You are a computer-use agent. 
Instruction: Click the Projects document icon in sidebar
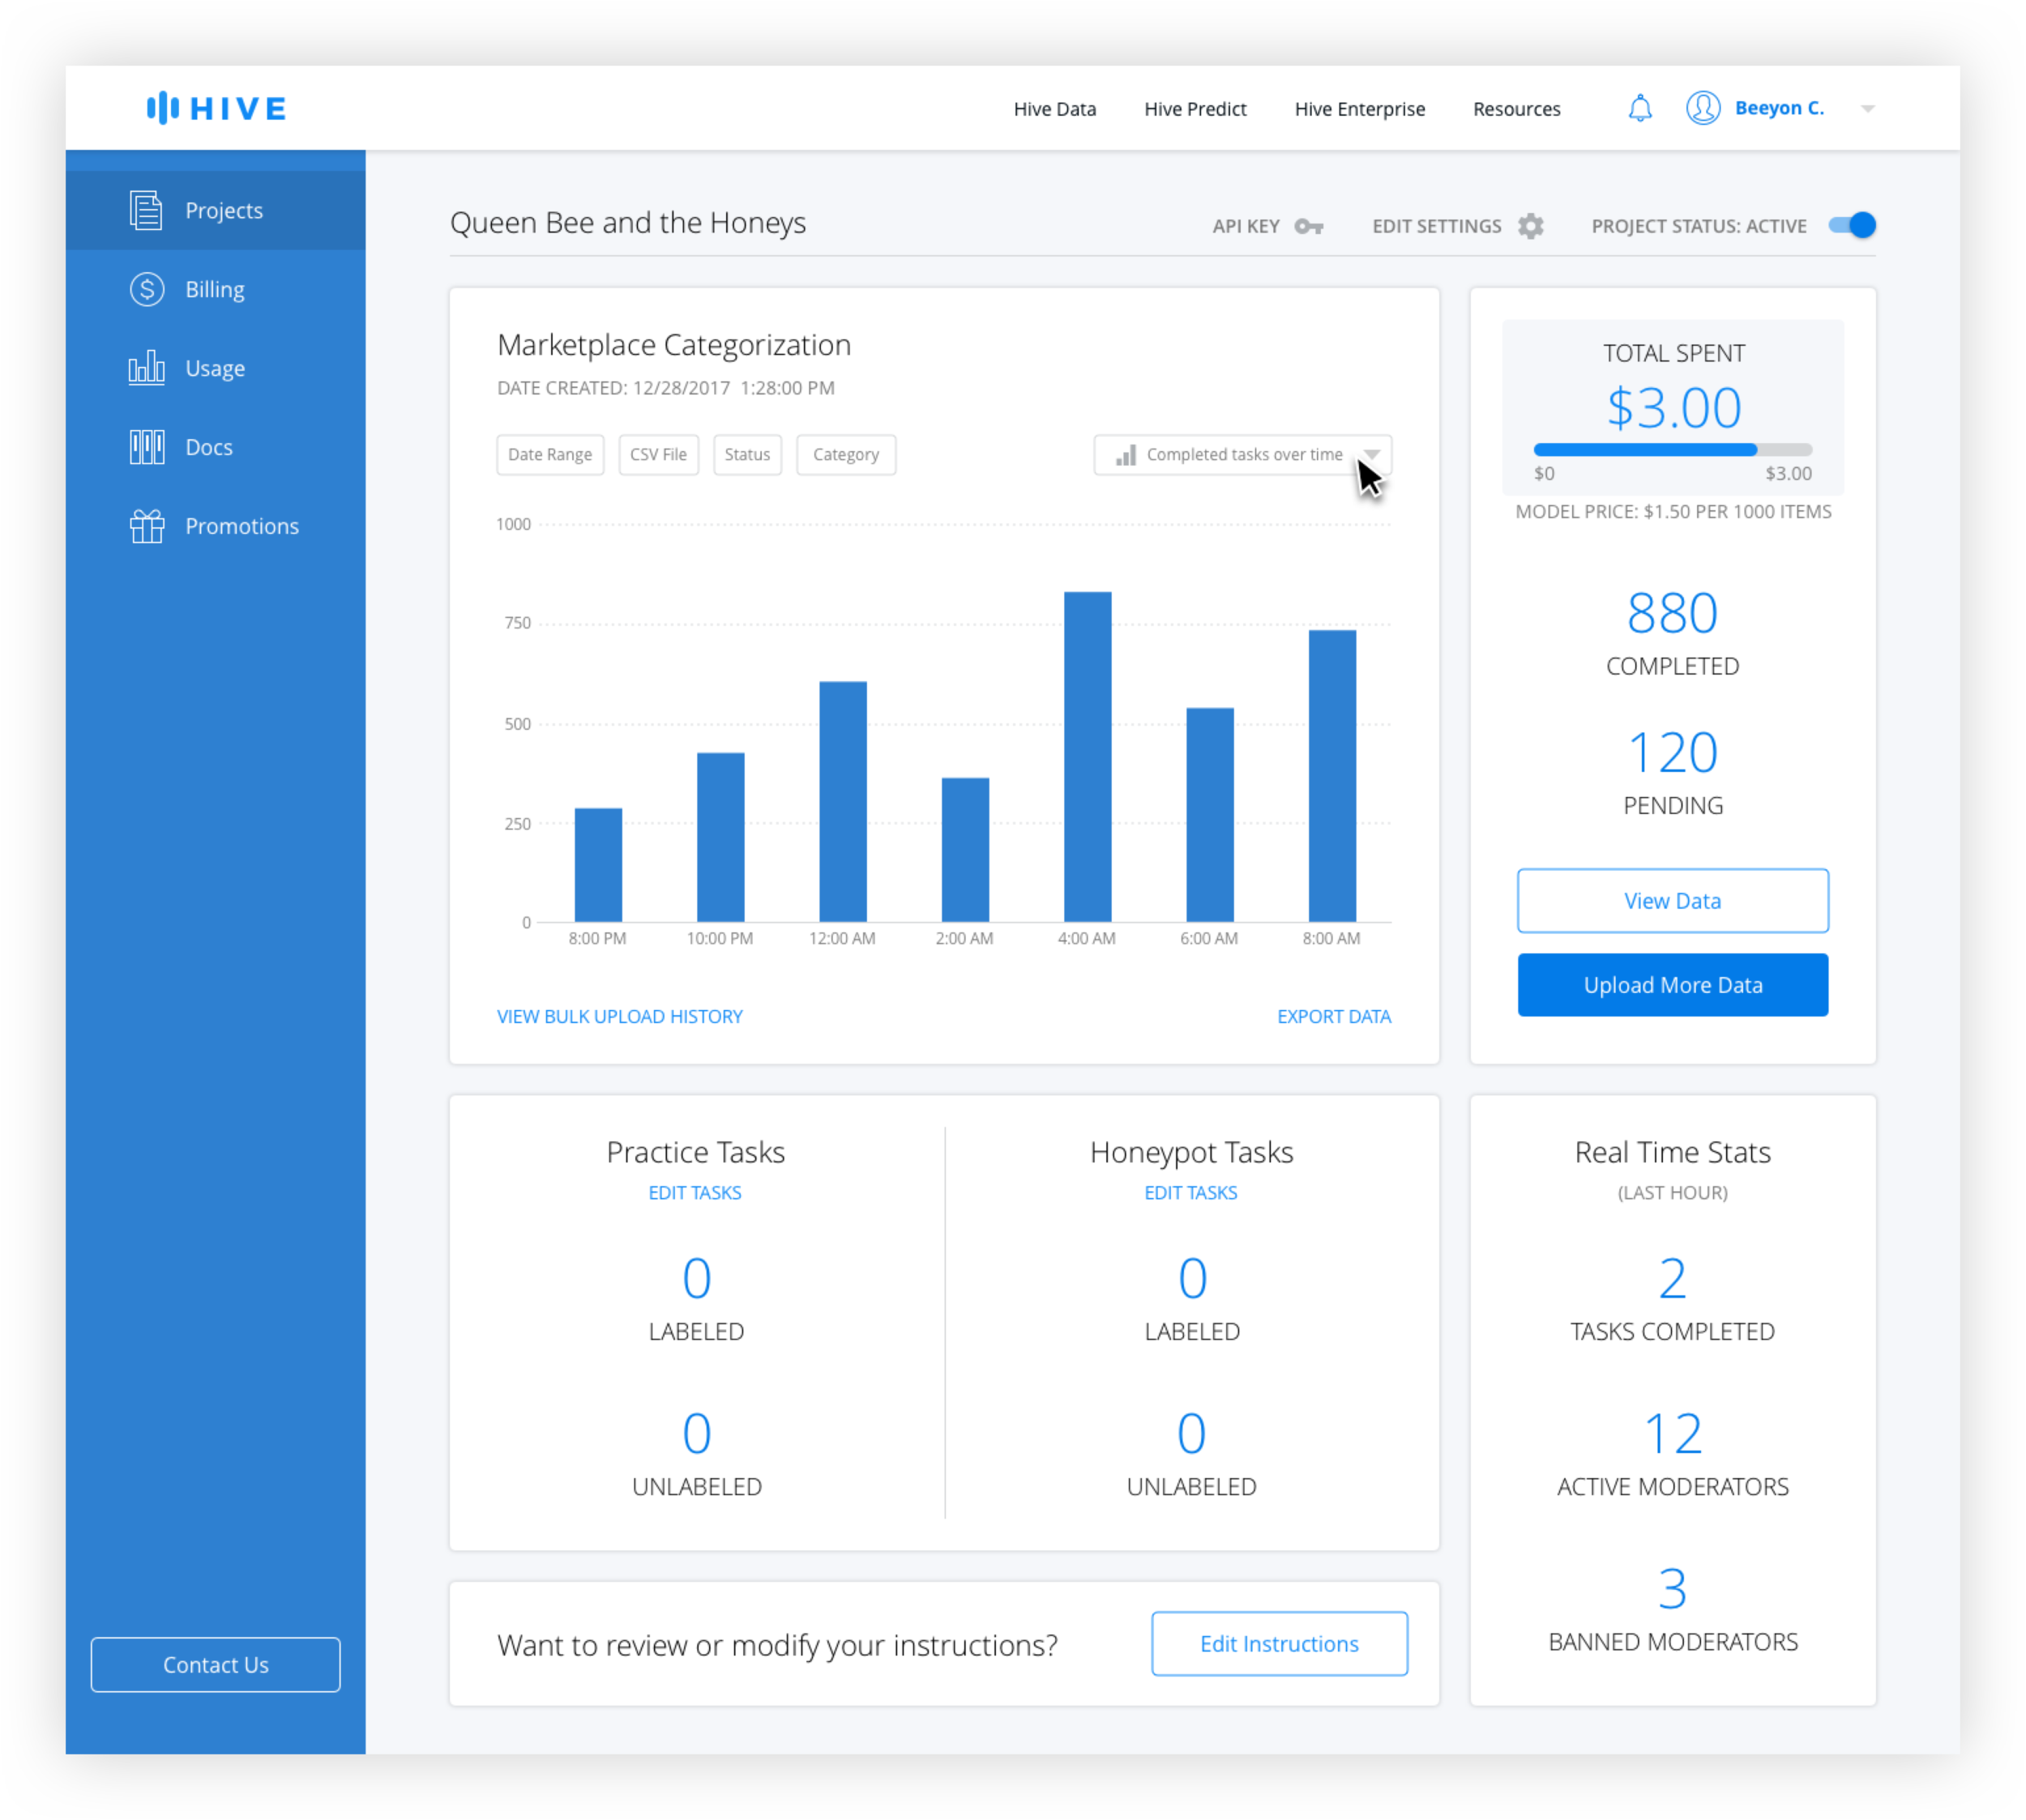[x=146, y=210]
